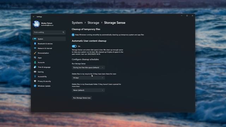Click the Storage Sense breadcrumb title
Viewport: 226px width, 127px height.
pyautogui.click(x=115, y=23)
